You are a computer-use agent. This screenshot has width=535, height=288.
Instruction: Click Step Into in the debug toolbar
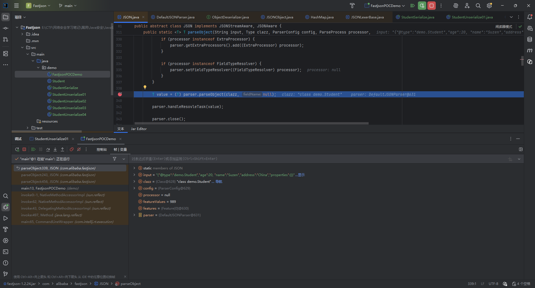pos(55,150)
